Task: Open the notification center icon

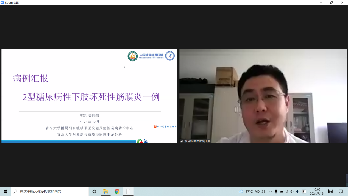Action: click(341, 191)
